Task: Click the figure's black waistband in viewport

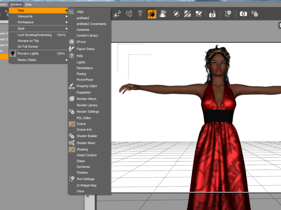Action: (x=218, y=116)
